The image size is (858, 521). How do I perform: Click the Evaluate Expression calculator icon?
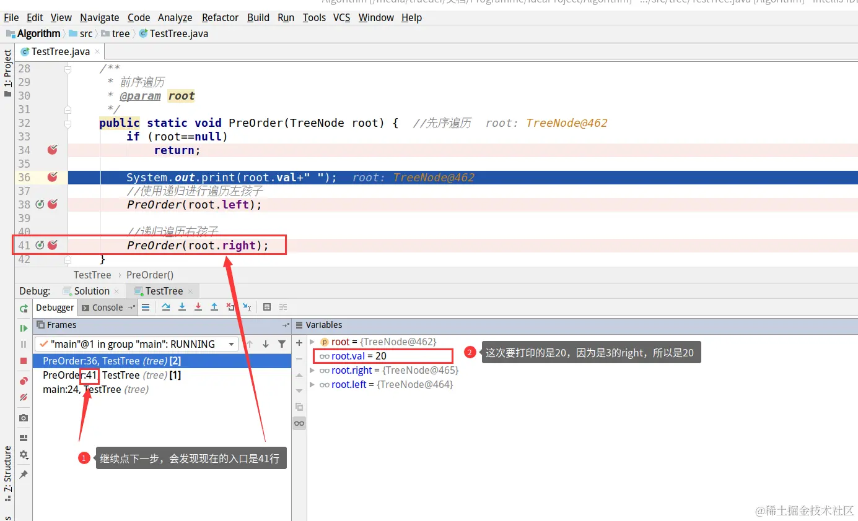(267, 307)
